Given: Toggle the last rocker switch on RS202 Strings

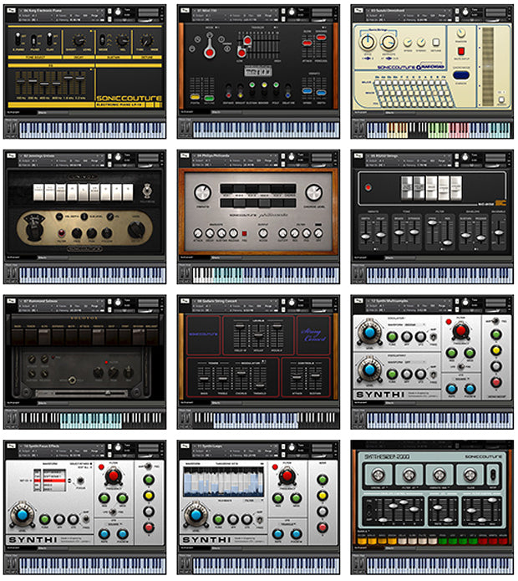Looking at the screenshot, I should click(456, 187).
